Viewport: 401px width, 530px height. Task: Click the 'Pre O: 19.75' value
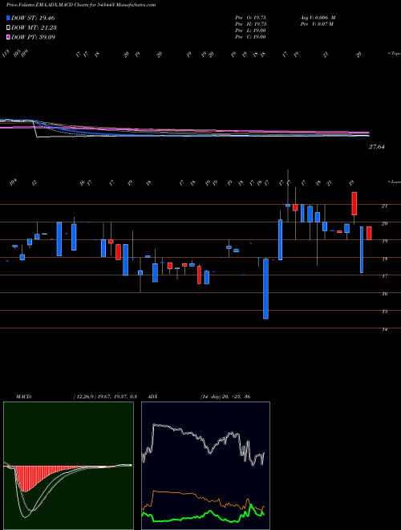[250, 18]
